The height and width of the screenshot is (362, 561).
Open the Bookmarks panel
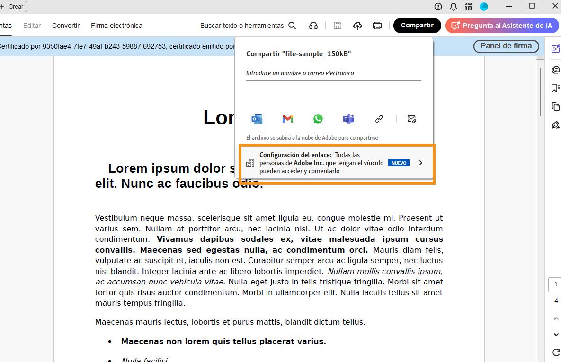click(555, 88)
